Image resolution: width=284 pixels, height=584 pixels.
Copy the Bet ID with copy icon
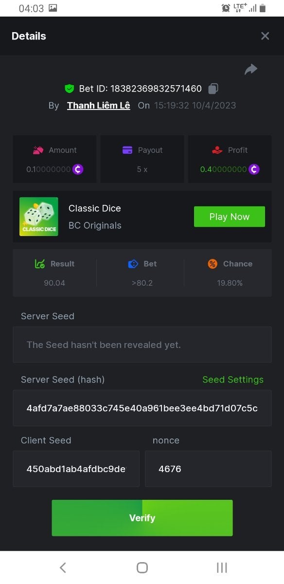[213, 89]
